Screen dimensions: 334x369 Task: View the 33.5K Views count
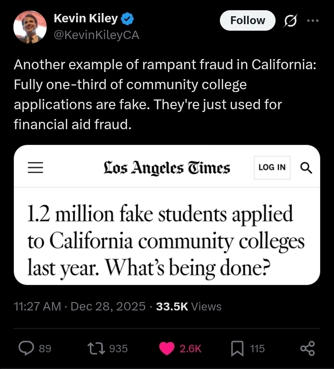[189, 307]
